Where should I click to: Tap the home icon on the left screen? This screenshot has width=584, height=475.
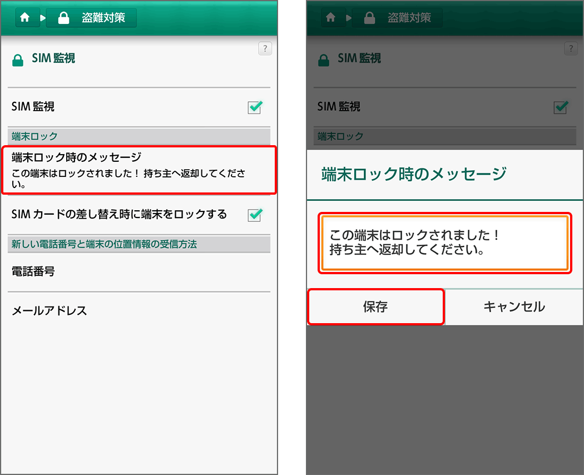pyautogui.click(x=24, y=18)
